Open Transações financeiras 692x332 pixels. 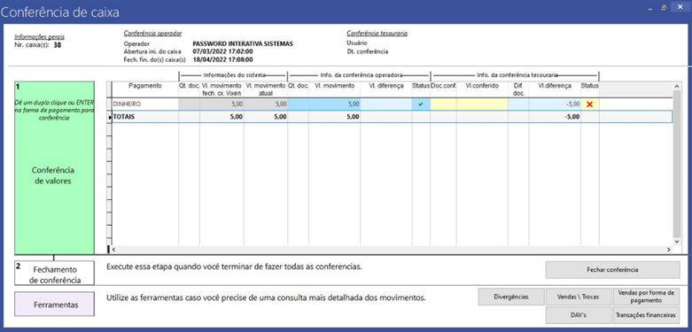point(647,315)
